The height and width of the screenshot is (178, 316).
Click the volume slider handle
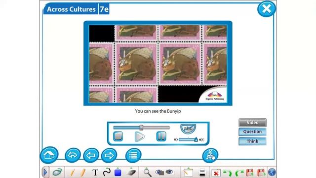[196, 139]
